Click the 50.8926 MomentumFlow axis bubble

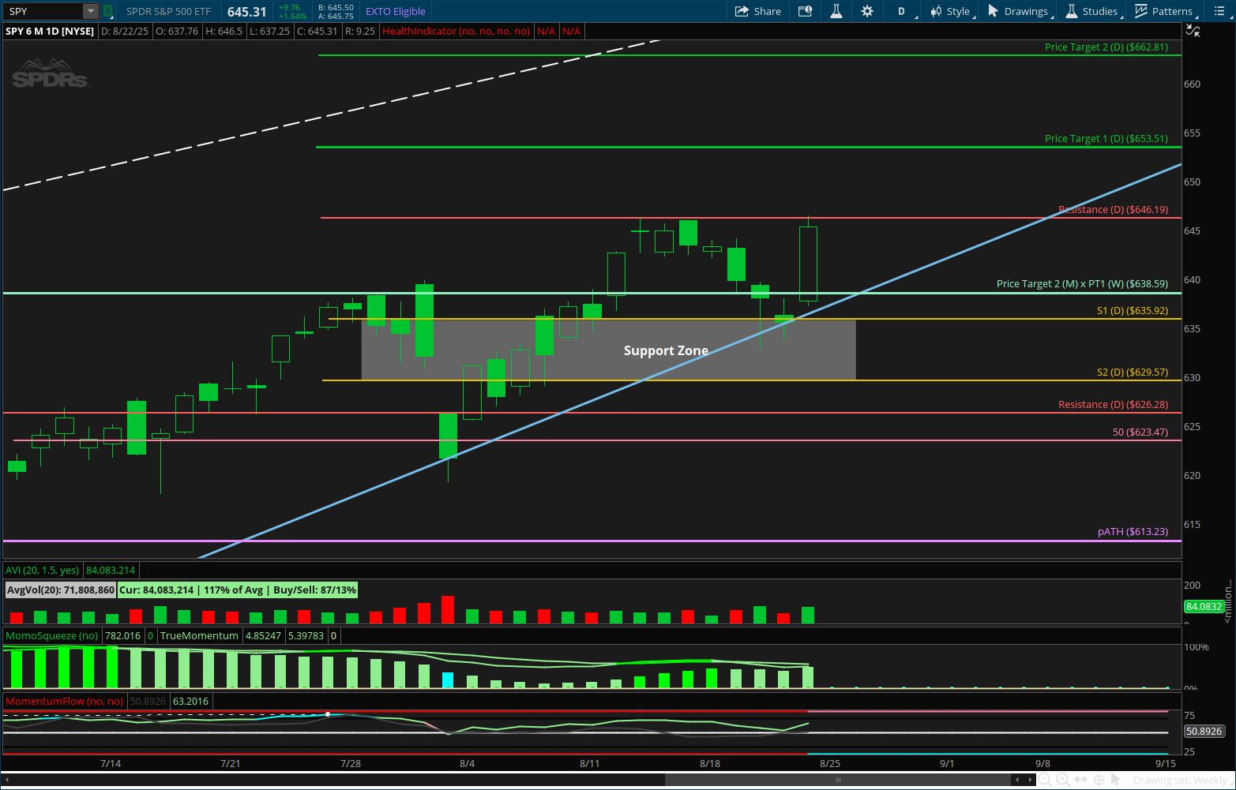(1204, 732)
